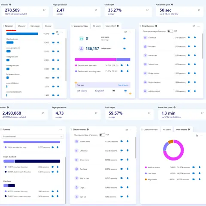Viewport: 206px width, 206px height.
Task: Open heatmap for Sign up smart event
Action: (x=127, y=197)
